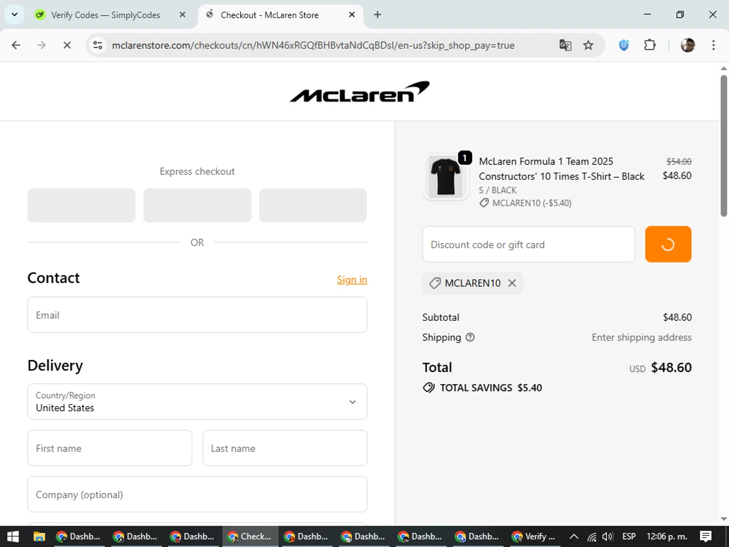Focus the Last name field

coord(285,448)
